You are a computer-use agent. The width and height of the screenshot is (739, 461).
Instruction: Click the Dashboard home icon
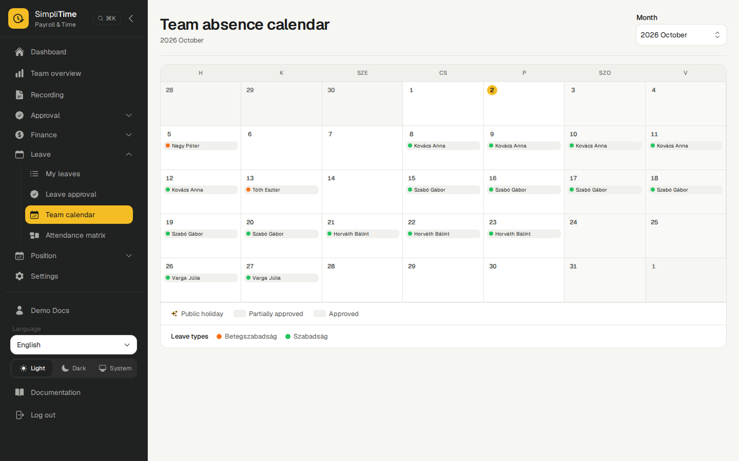coord(20,52)
